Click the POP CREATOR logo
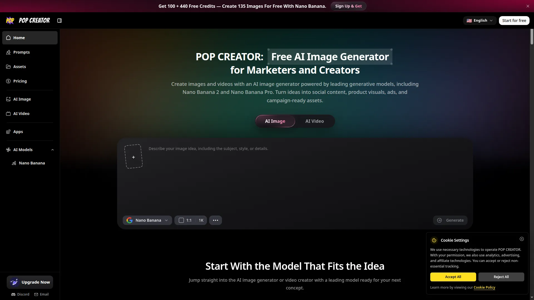Screen dimensions: 534x300 (x=28, y=21)
